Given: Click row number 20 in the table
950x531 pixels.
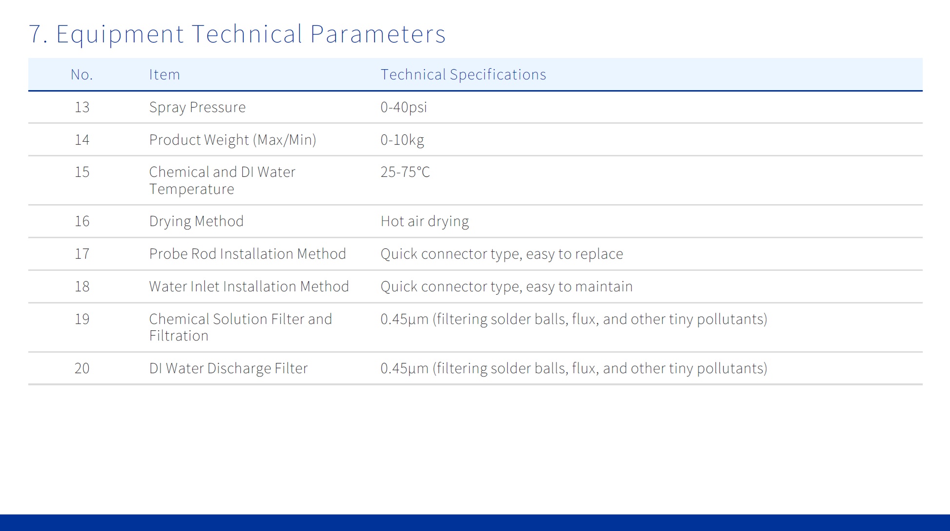Looking at the screenshot, I should (82, 368).
